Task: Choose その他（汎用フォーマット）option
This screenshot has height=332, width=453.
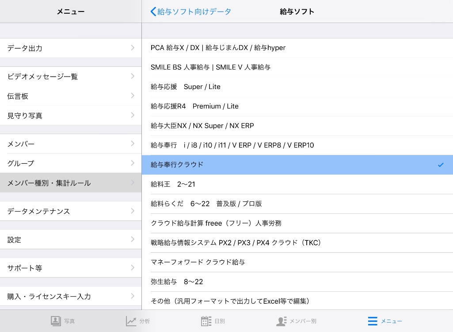Action: coord(297,301)
